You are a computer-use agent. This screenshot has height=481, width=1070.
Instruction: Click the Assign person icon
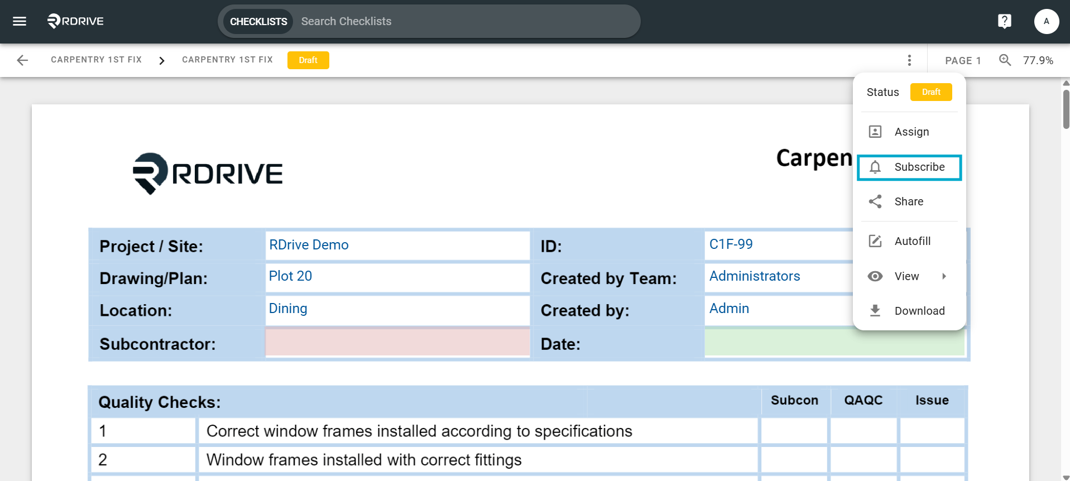[875, 132]
